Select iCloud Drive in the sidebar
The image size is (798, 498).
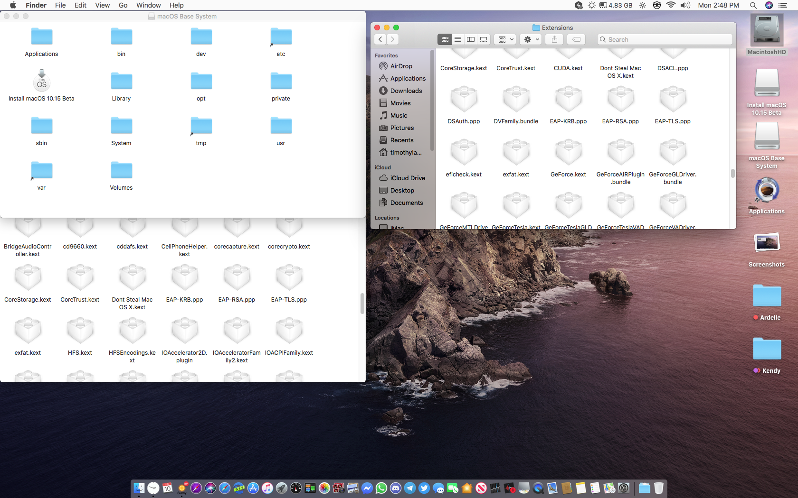click(407, 178)
